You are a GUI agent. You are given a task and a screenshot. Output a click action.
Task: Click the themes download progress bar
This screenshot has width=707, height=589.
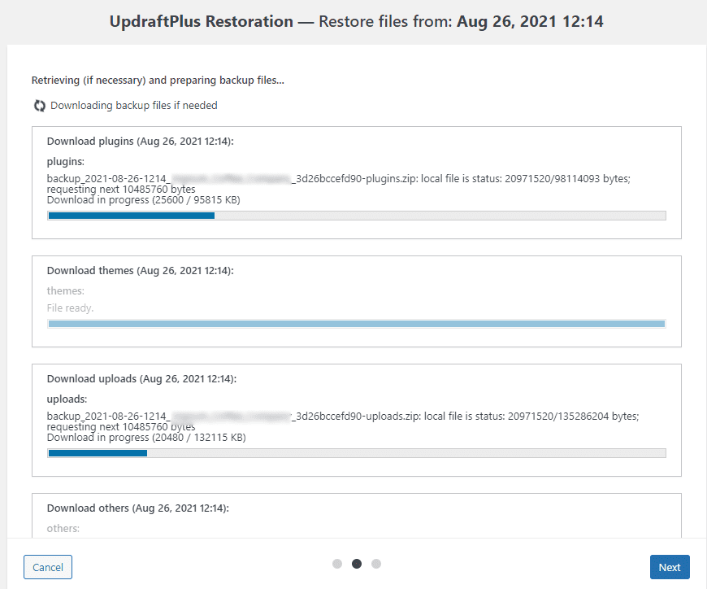pyautogui.click(x=357, y=324)
